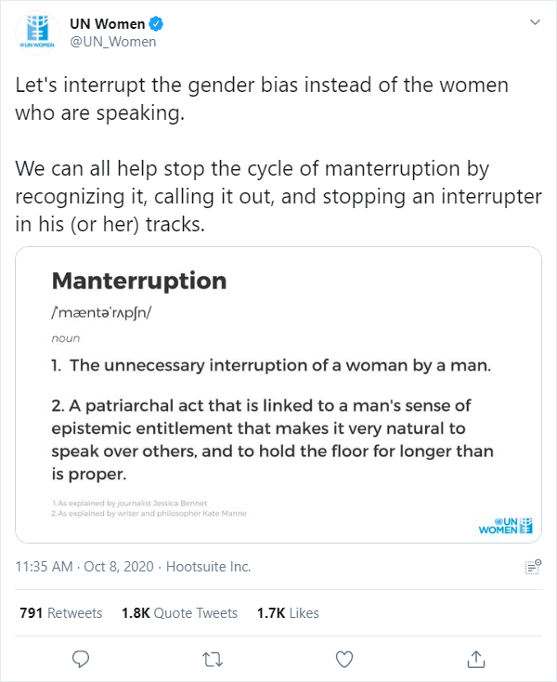Screen dimensions: 557x682
Task: Open the Manterruption definition image
Action: (278, 395)
